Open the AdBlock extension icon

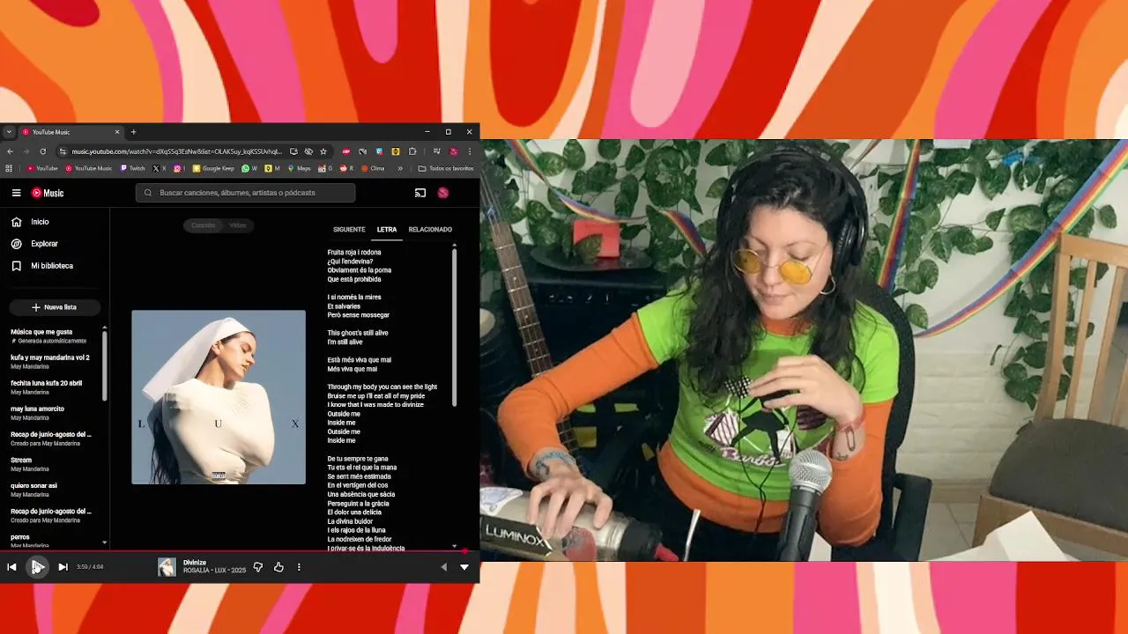tap(346, 151)
